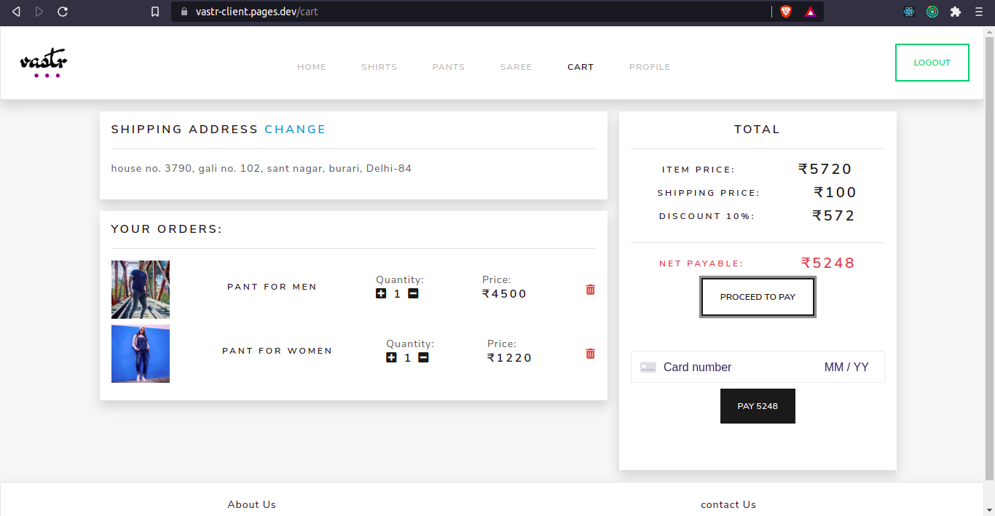This screenshot has height=516, width=995.
Task: Increase quantity of Pant For Men
Action: click(381, 294)
